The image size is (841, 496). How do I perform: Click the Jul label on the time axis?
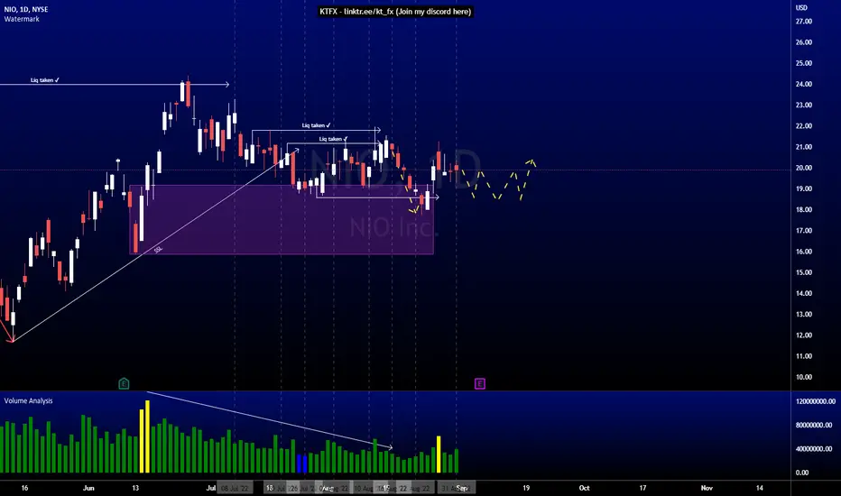(211, 488)
